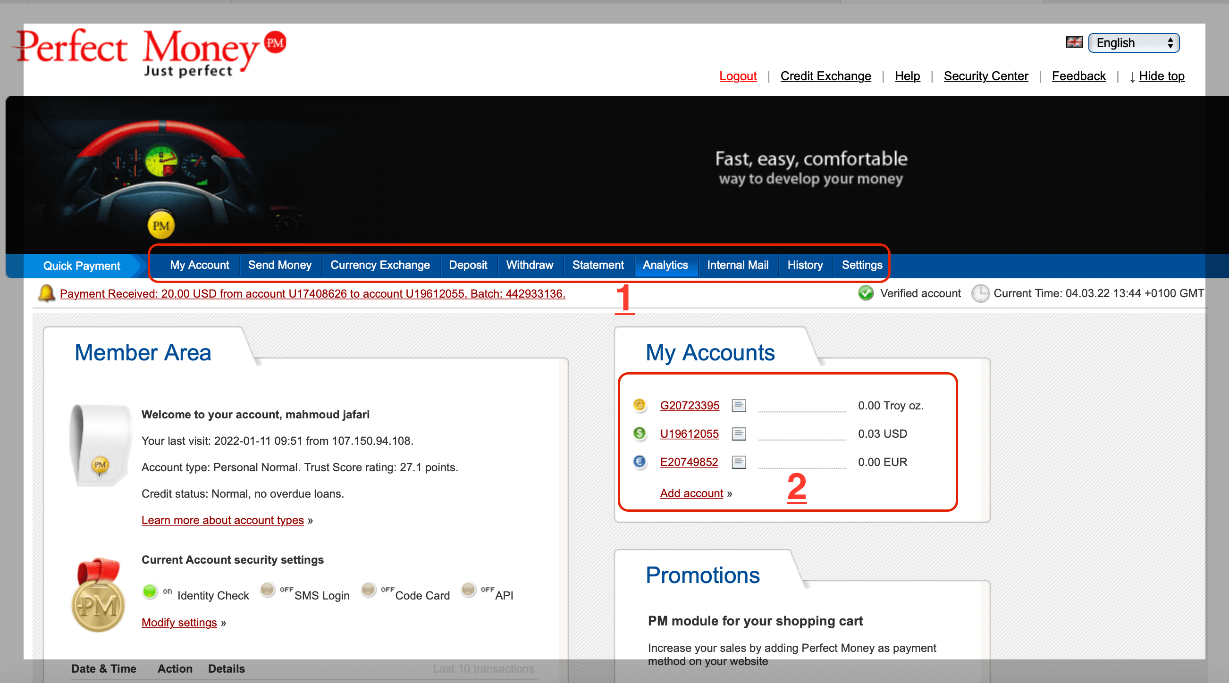Screen dimensions: 1229x683
Task: Toggle the SMS Login indicator
Action: (267, 590)
